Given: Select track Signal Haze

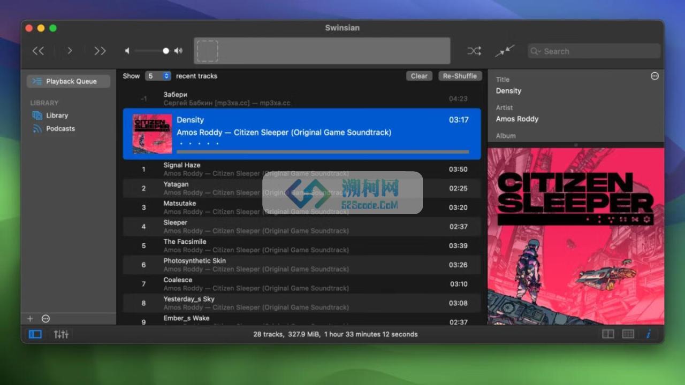Looking at the screenshot, I should (302, 169).
